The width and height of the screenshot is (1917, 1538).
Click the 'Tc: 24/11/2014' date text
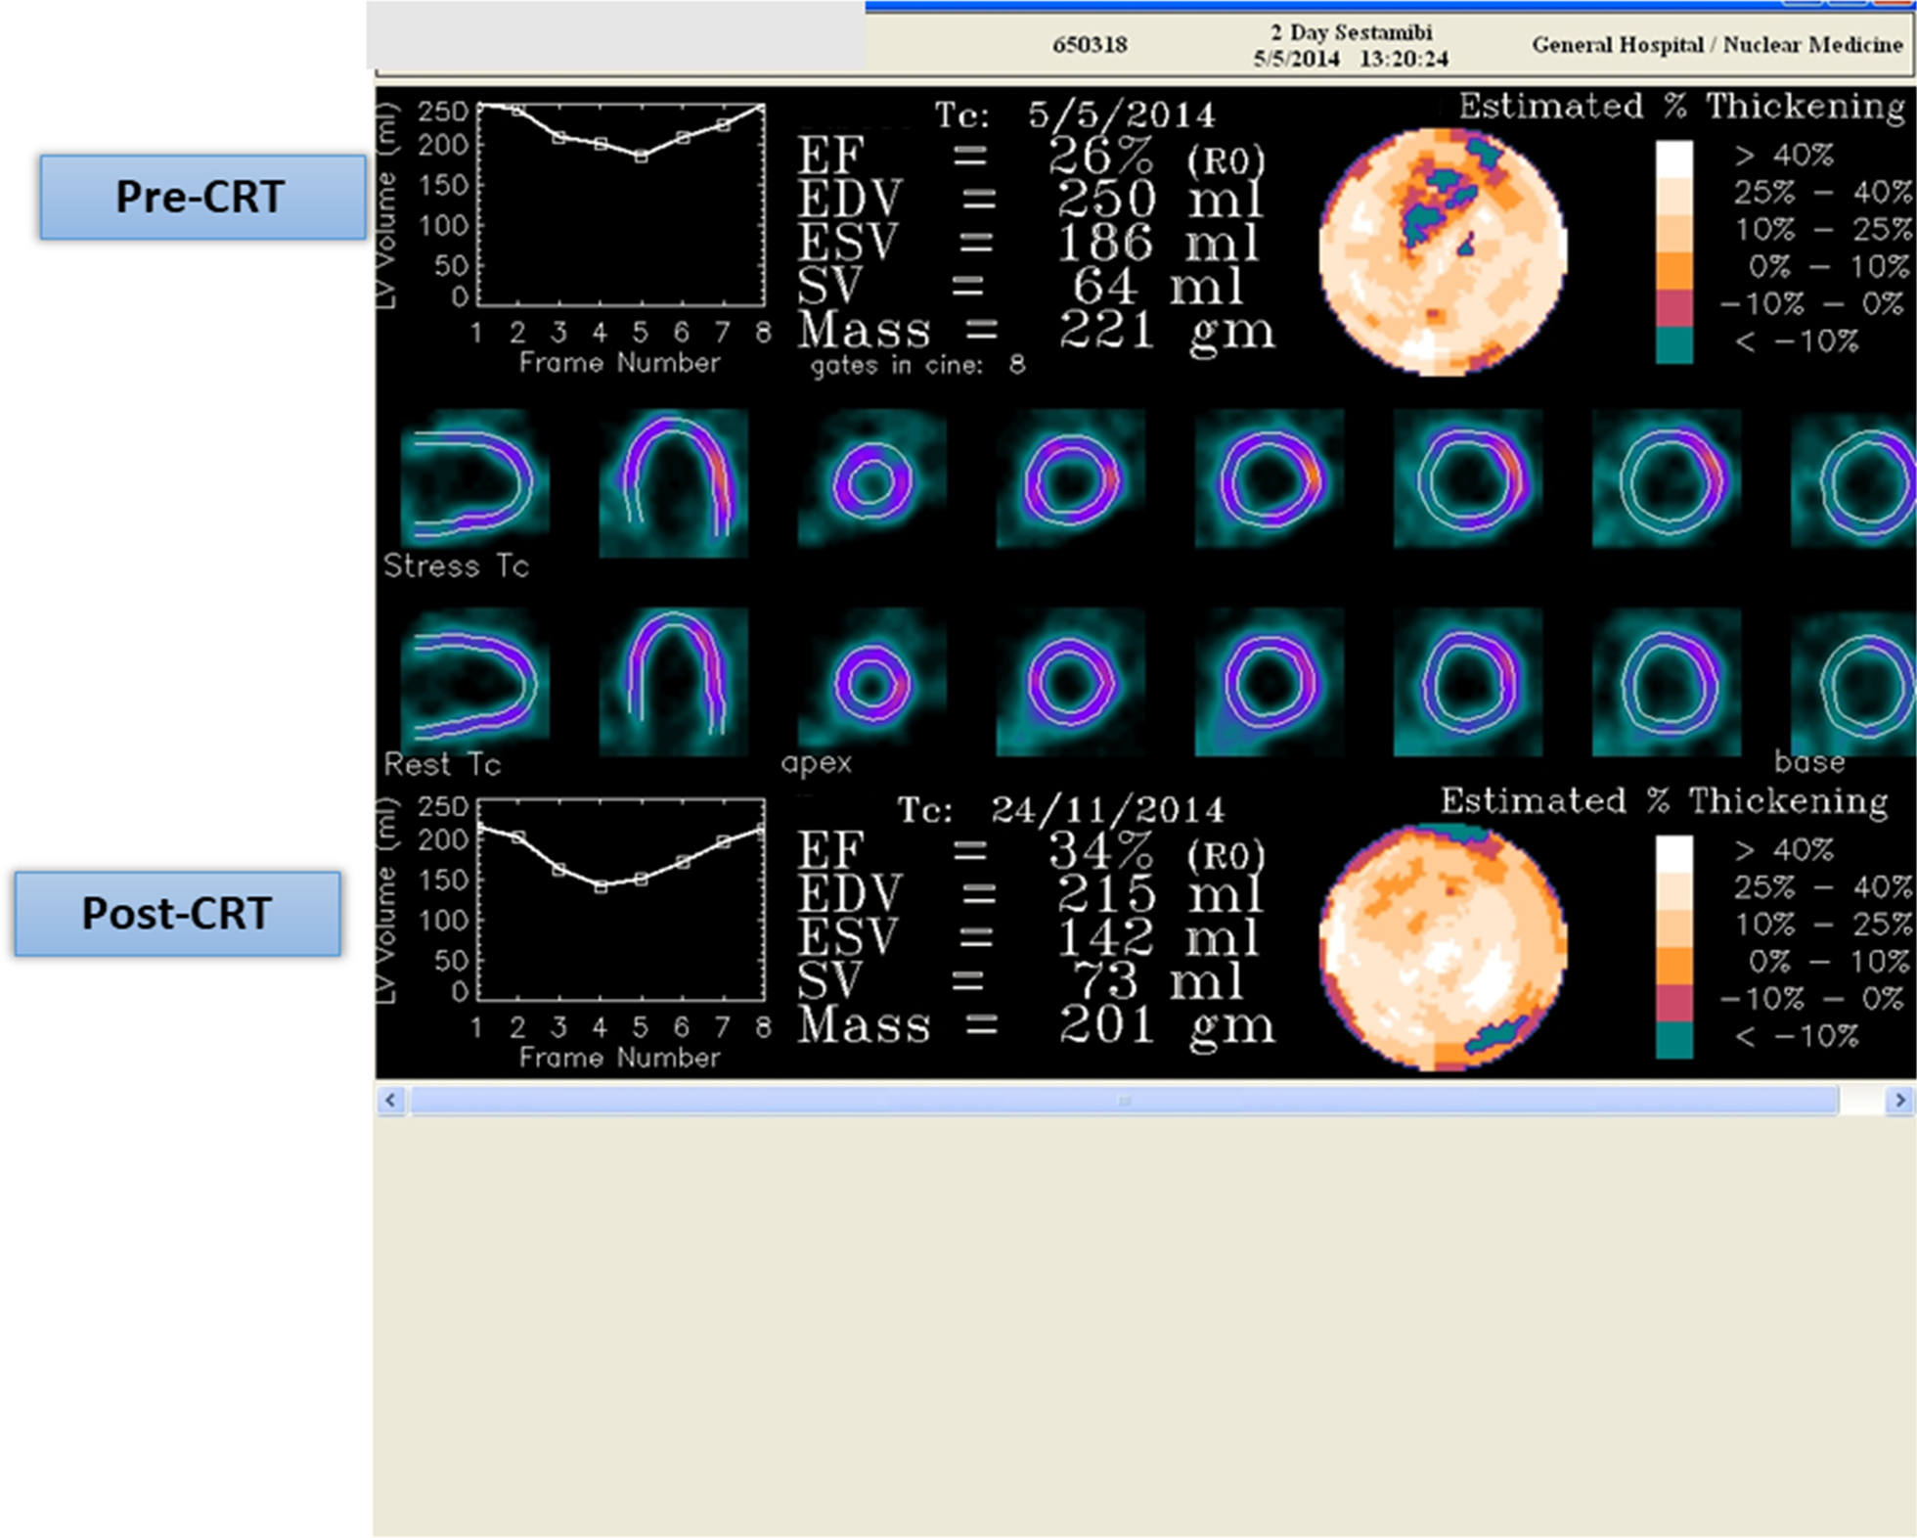(x=1061, y=810)
